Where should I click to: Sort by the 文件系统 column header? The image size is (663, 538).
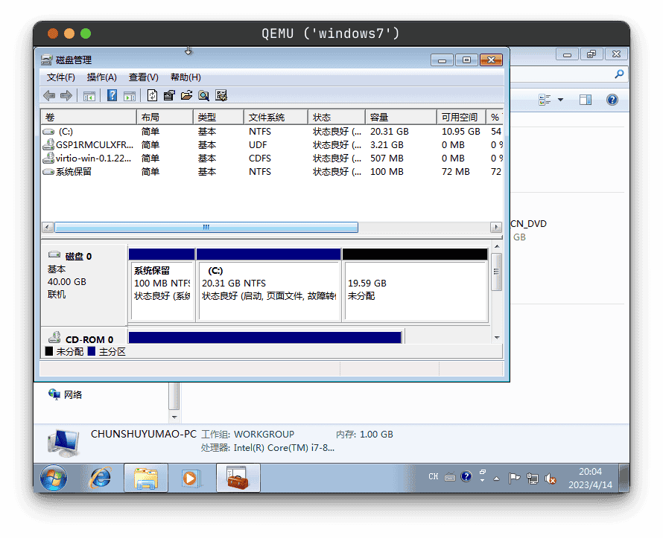(276, 117)
